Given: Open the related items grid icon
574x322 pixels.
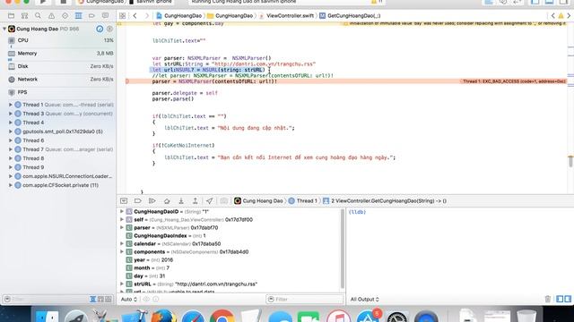Looking at the screenshot, I should point(122,16).
